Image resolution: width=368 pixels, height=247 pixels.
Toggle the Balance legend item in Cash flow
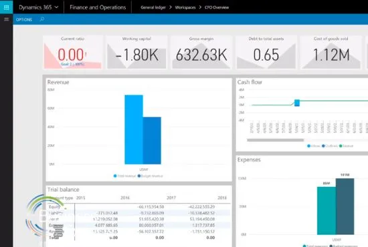(x=346, y=146)
